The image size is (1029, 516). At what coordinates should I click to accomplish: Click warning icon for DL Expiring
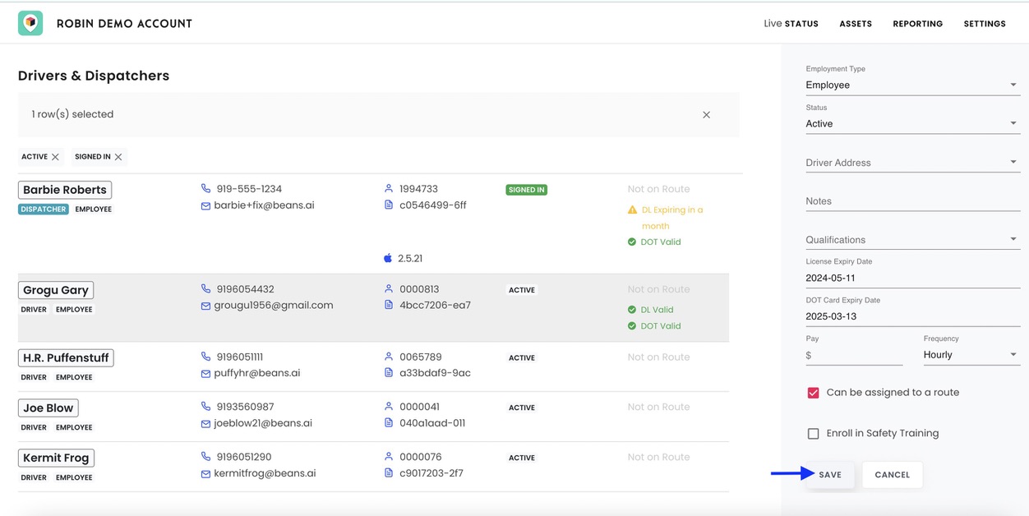tap(632, 210)
